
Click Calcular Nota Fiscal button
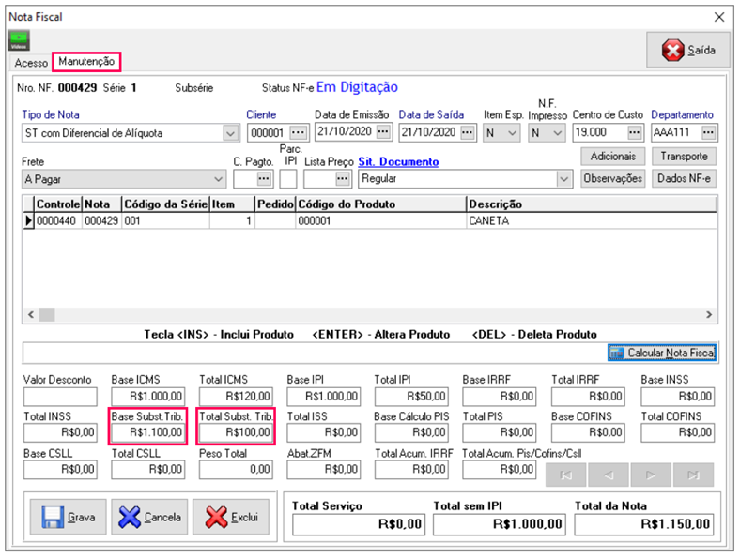pyautogui.click(x=662, y=353)
